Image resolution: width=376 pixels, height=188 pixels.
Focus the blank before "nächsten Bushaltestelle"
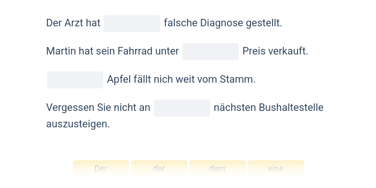(x=182, y=108)
